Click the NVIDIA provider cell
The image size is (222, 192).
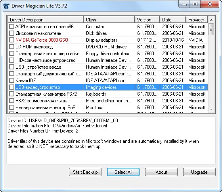195,40
